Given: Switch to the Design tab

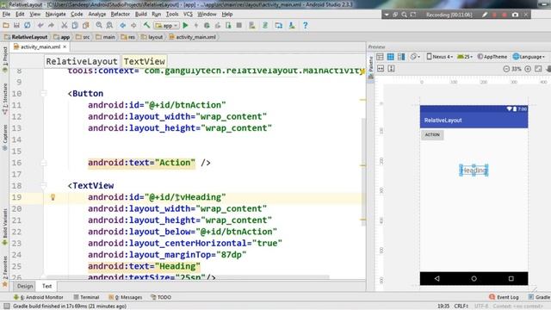Looking at the screenshot, I should pyautogui.click(x=25, y=286).
